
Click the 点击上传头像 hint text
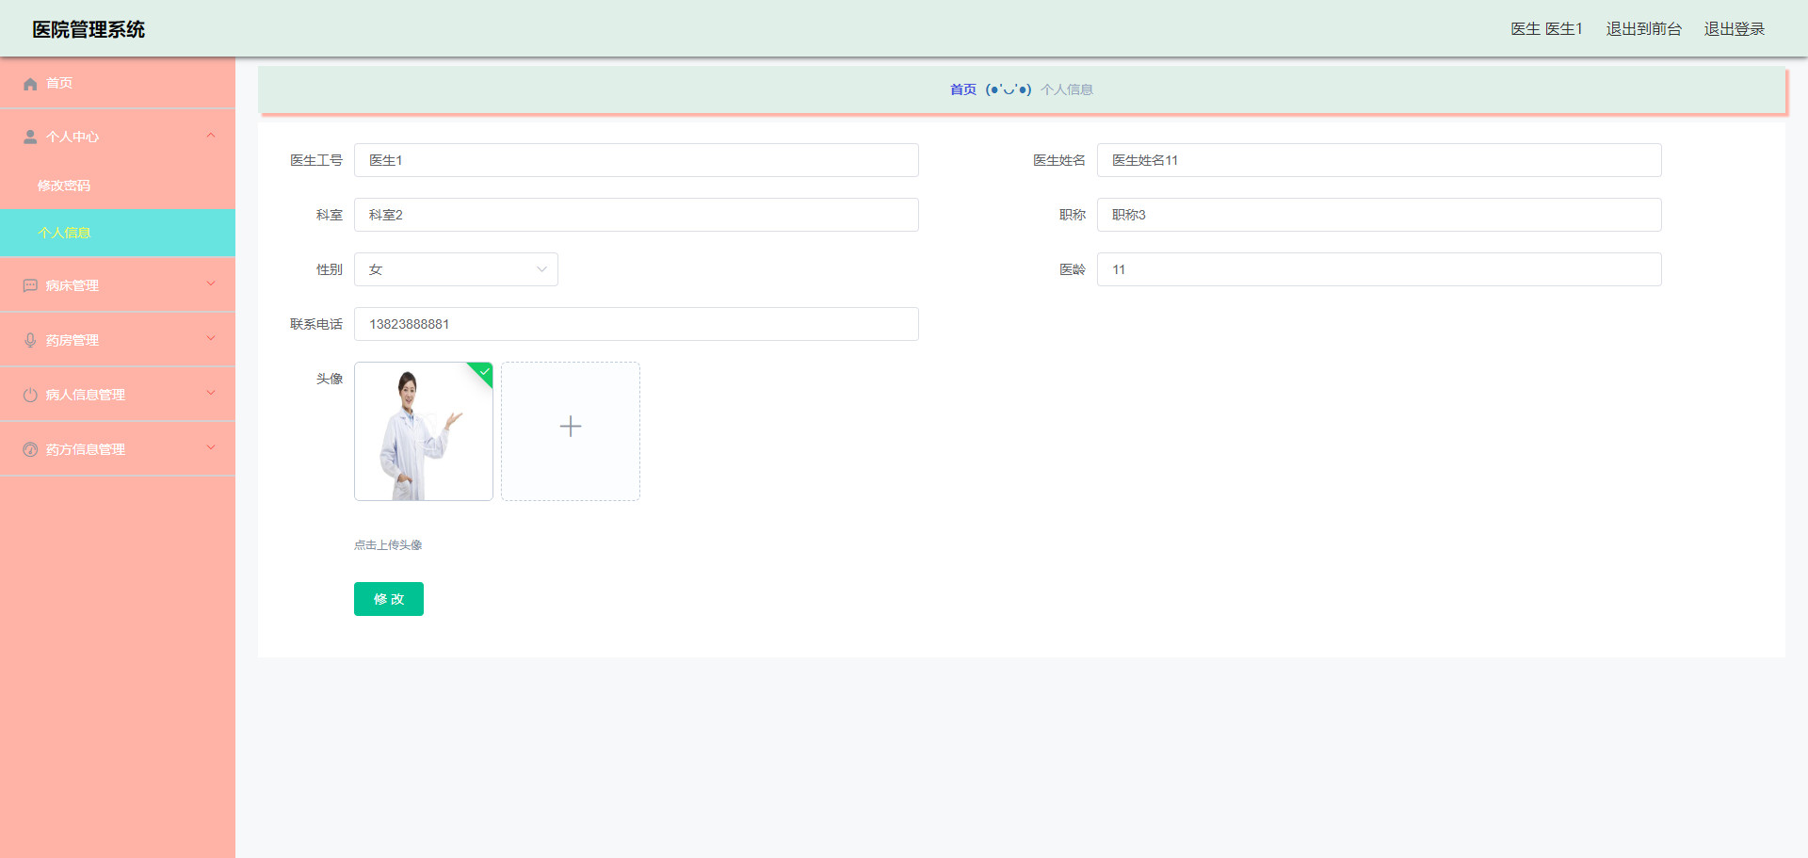388,545
